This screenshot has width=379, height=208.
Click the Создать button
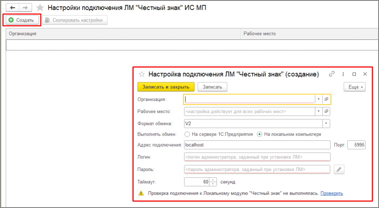point(22,20)
